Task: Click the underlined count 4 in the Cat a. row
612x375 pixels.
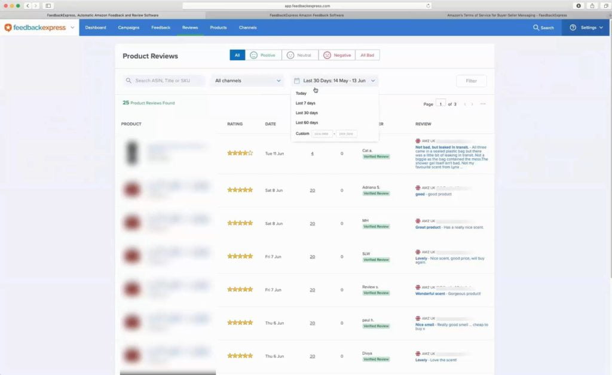Action: [312, 153]
